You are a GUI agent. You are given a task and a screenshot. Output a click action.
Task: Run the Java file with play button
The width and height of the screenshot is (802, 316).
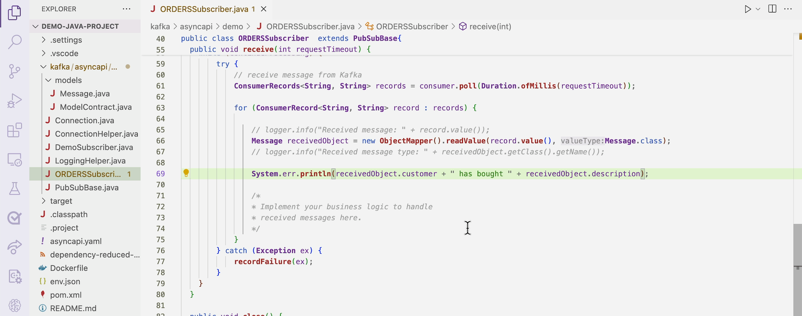point(748,9)
